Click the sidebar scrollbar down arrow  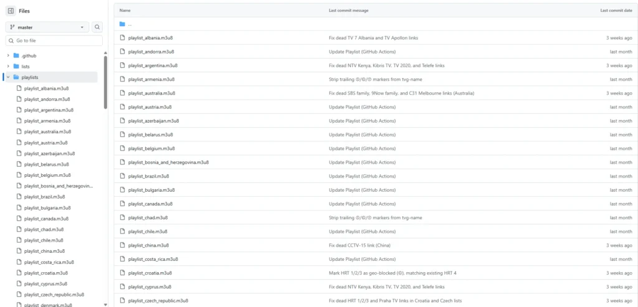tap(106, 304)
